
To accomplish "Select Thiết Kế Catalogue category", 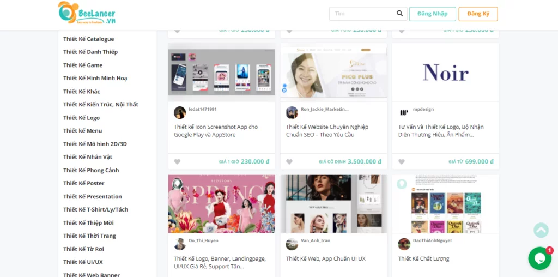I will [89, 39].
